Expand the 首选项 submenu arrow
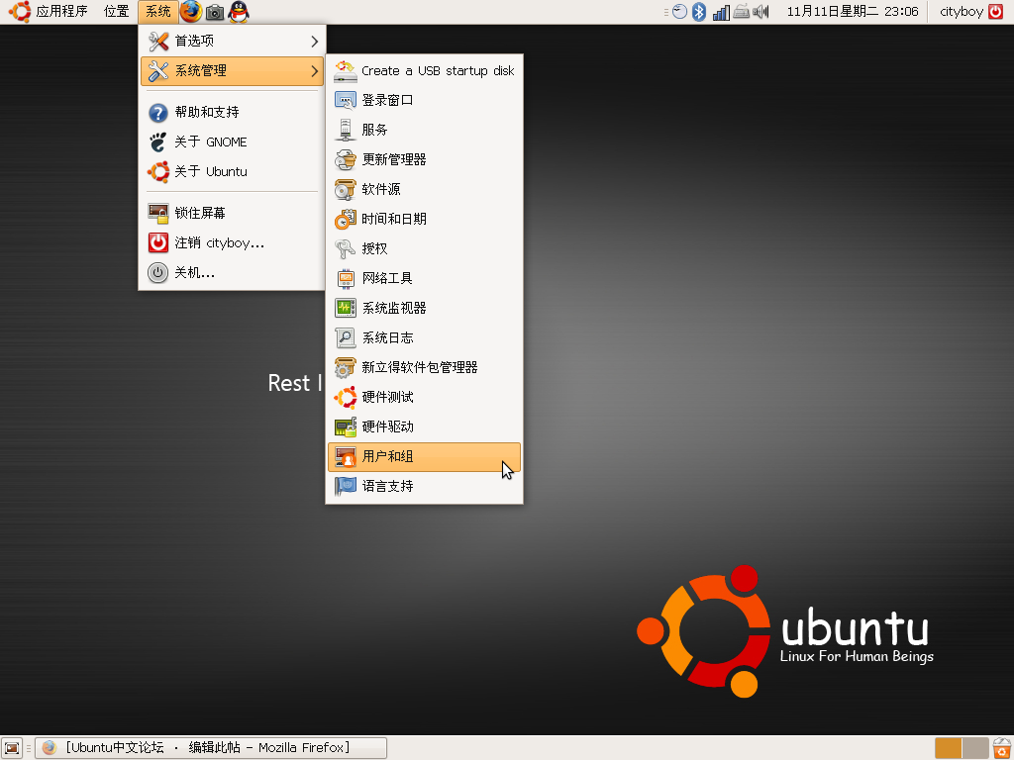This screenshot has height=760, width=1014. [x=314, y=42]
